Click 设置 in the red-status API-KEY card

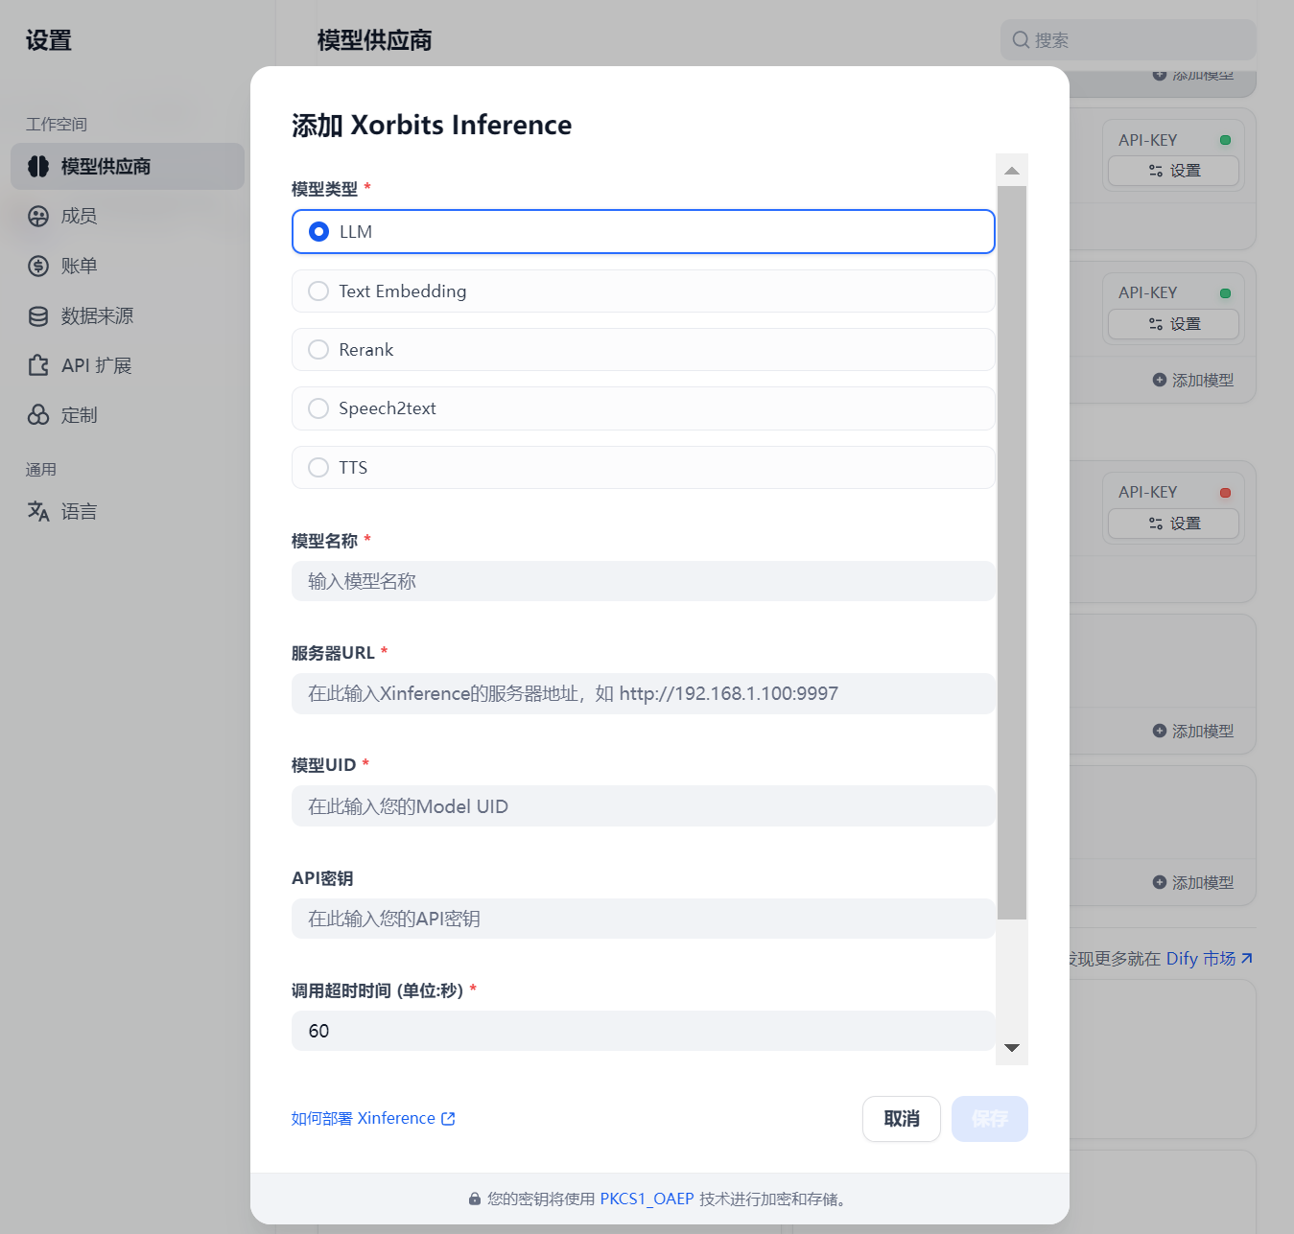pyautogui.click(x=1174, y=524)
